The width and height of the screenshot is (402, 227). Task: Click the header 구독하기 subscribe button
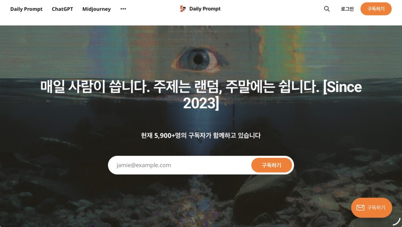pos(376,9)
